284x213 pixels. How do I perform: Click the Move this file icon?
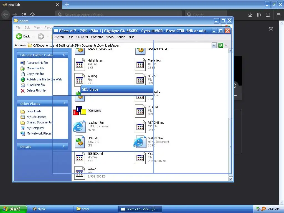[x=23, y=69]
